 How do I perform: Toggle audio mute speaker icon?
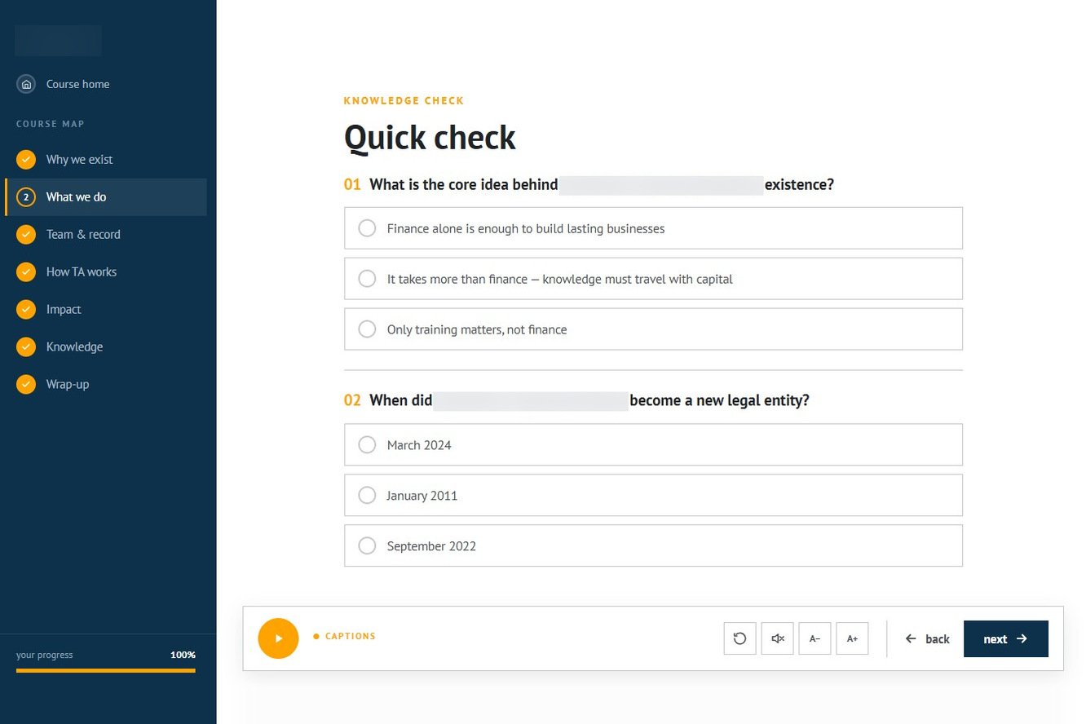(777, 638)
